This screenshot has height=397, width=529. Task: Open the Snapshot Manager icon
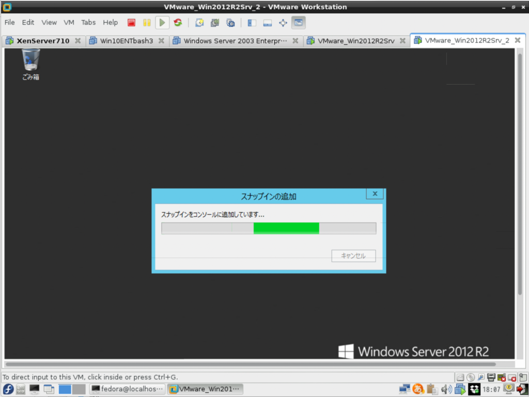click(x=230, y=23)
